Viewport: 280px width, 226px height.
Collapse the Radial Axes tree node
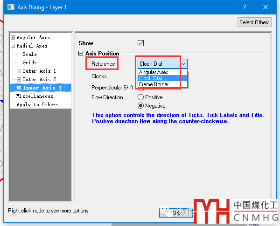(x=13, y=46)
